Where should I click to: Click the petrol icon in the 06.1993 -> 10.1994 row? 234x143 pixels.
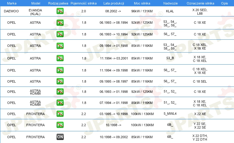(x=60, y=34)
